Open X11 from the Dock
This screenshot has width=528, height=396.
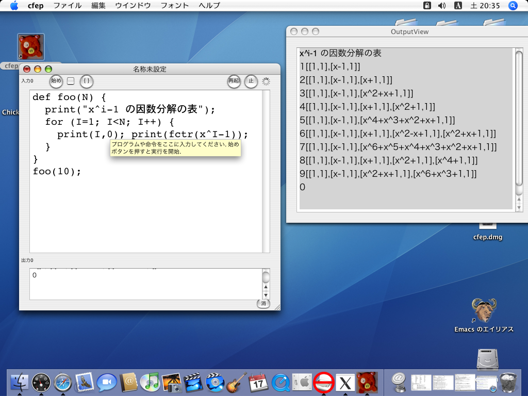[x=345, y=383]
